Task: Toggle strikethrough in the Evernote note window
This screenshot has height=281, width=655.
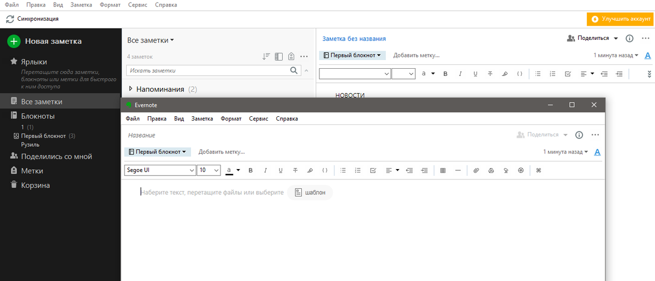Action: 295,170
